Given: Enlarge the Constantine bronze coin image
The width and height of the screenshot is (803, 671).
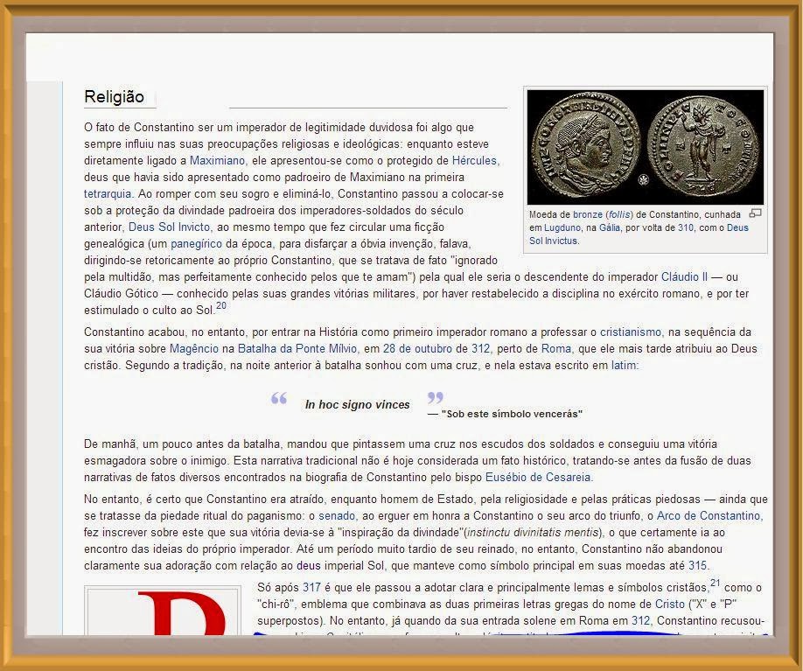Looking at the screenshot, I should pyautogui.click(x=646, y=148).
